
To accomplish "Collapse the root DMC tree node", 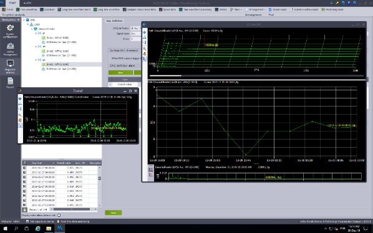I will point(24,20).
